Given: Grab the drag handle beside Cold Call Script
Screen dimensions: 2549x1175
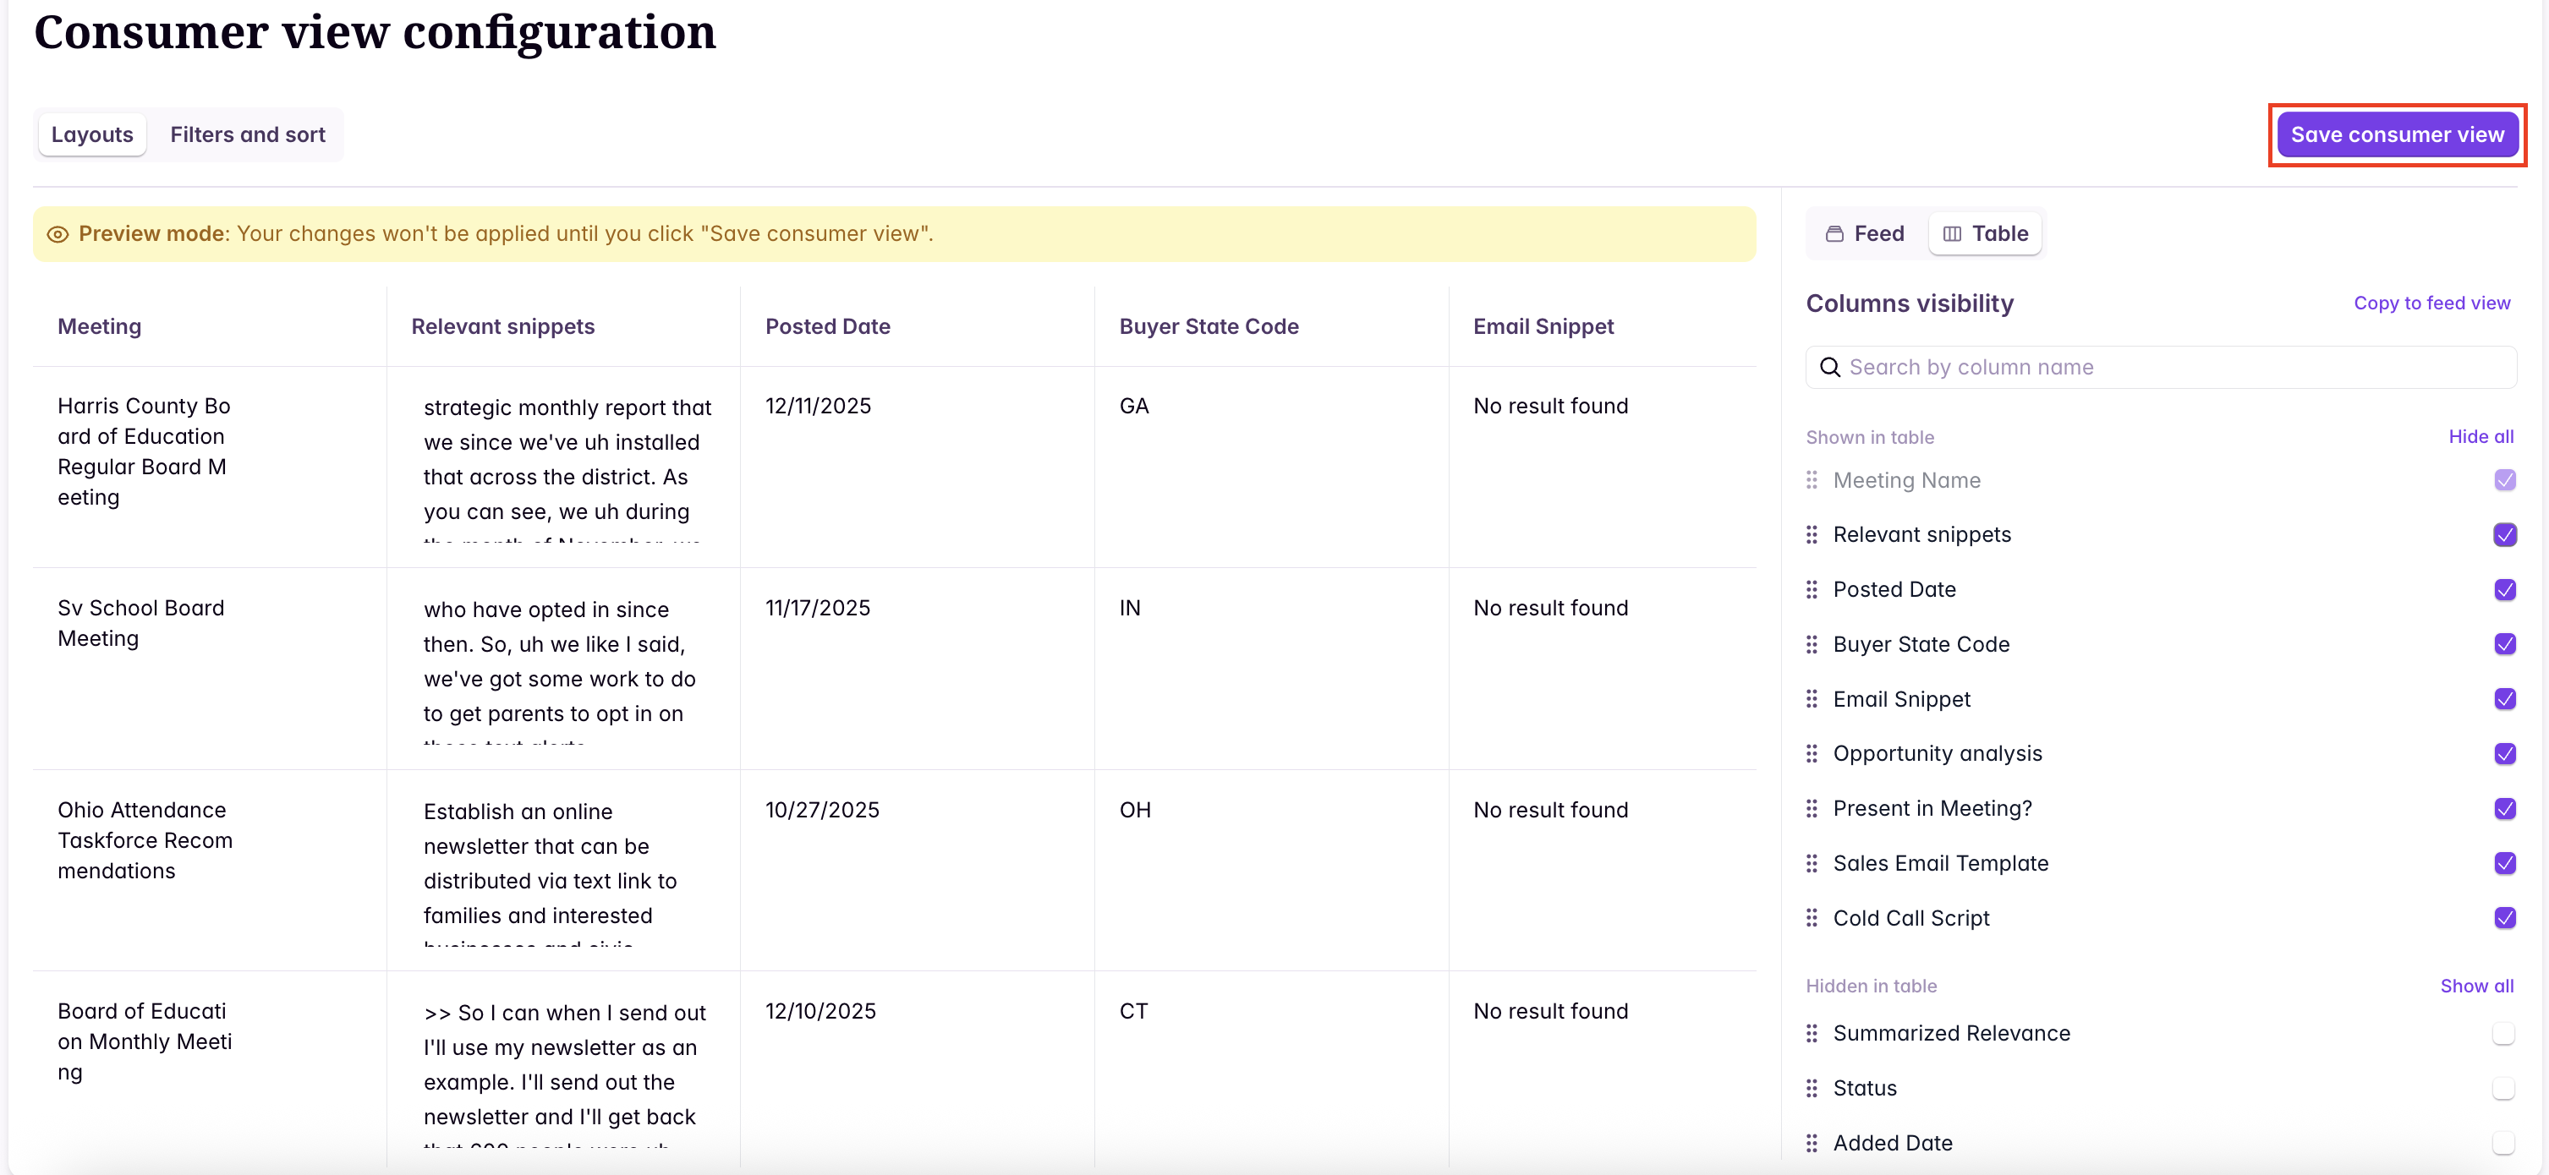Looking at the screenshot, I should [x=1812, y=917].
